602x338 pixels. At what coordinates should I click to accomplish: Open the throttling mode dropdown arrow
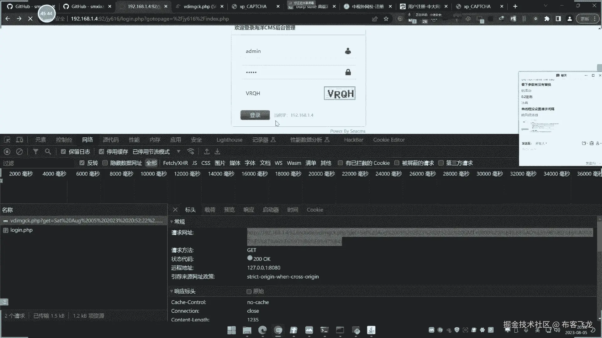(x=178, y=151)
